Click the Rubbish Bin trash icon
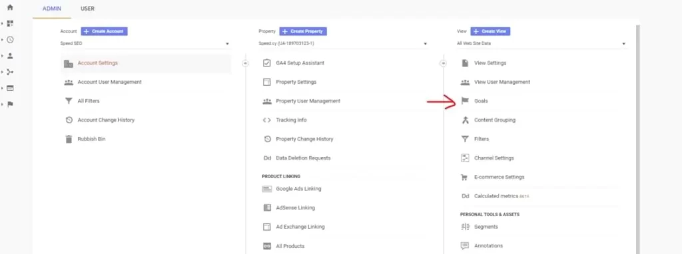This screenshot has width=682, height=254. pos(69,140)
